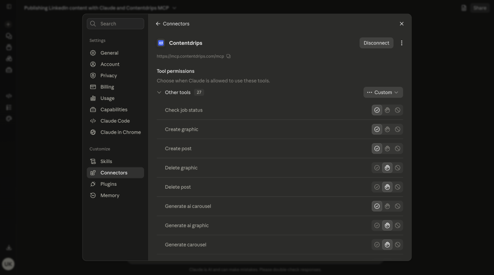This screenshot has height=275, width=494.
Task: Click the Delete post label
Action: pyautogui.click(x=178, y=187)
